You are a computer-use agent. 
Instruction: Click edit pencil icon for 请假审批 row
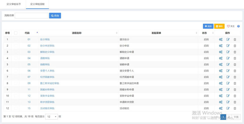[x=228, y=58]
